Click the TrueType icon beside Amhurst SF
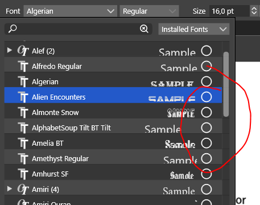The image size is (260, 205). coord(23,174)
